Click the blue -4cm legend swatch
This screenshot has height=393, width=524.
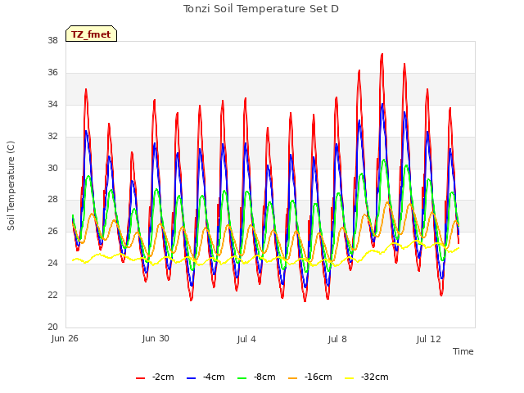(x=191, y=378)
